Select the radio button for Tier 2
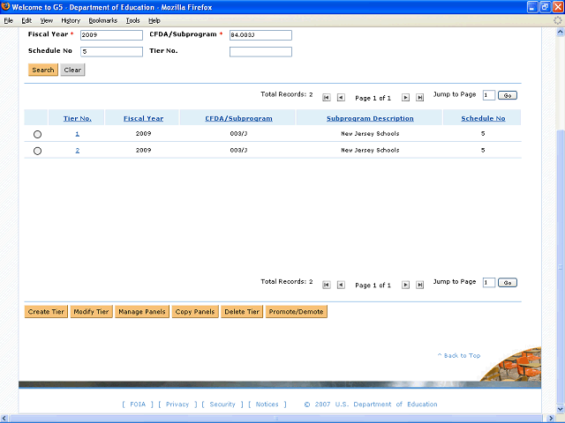565x423 pixels. pyautogui.click(x=37, y=151)
